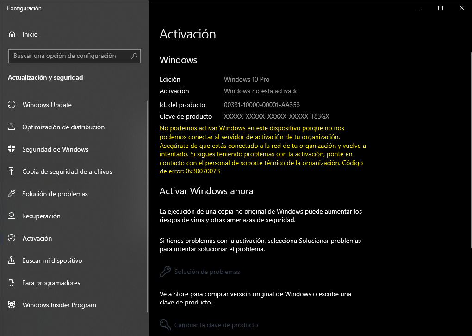Go to Seguridad de Windows

pos(74,149)
